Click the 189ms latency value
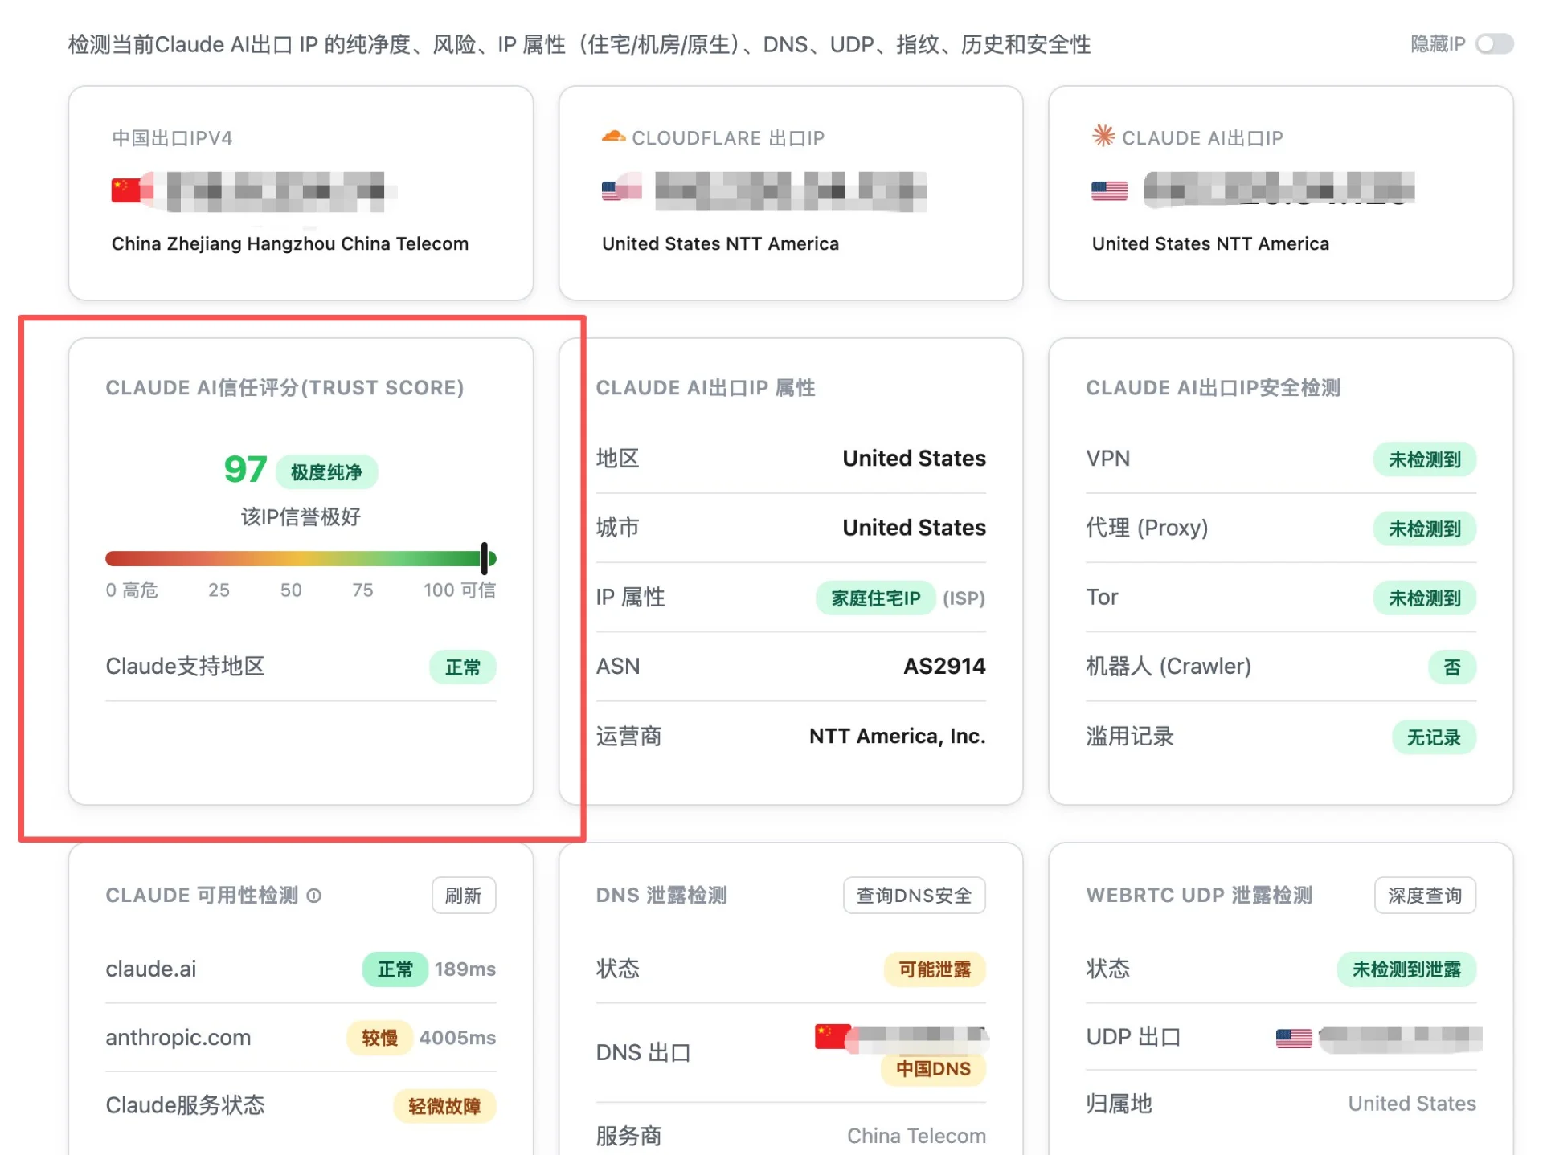1543x1155 pixels. (465, 969)
